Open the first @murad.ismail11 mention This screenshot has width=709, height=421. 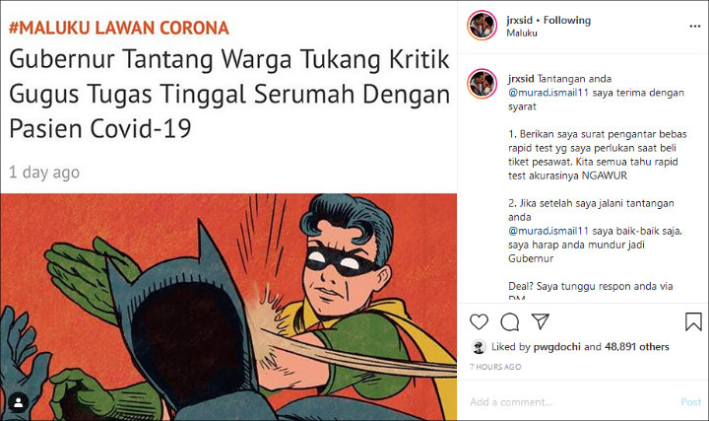tap(548, 93)
